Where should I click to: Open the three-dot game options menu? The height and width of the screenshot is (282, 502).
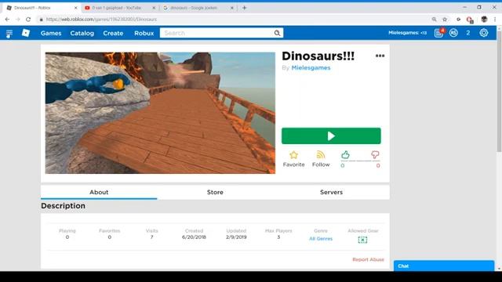tap(380, 56)
